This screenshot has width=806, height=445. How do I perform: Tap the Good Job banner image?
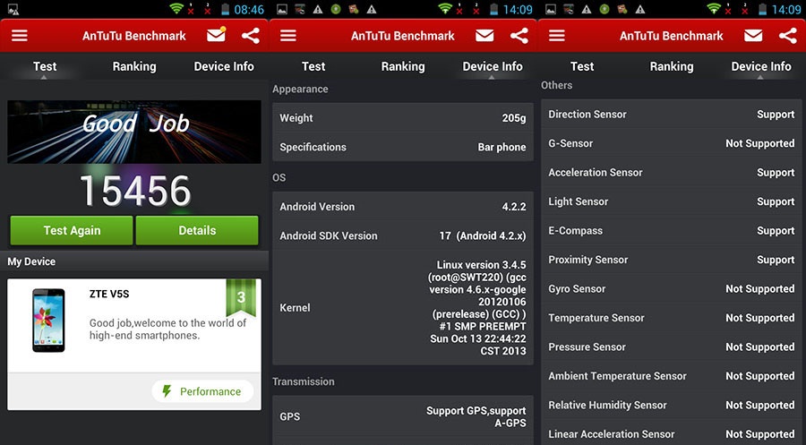point(134,132)
